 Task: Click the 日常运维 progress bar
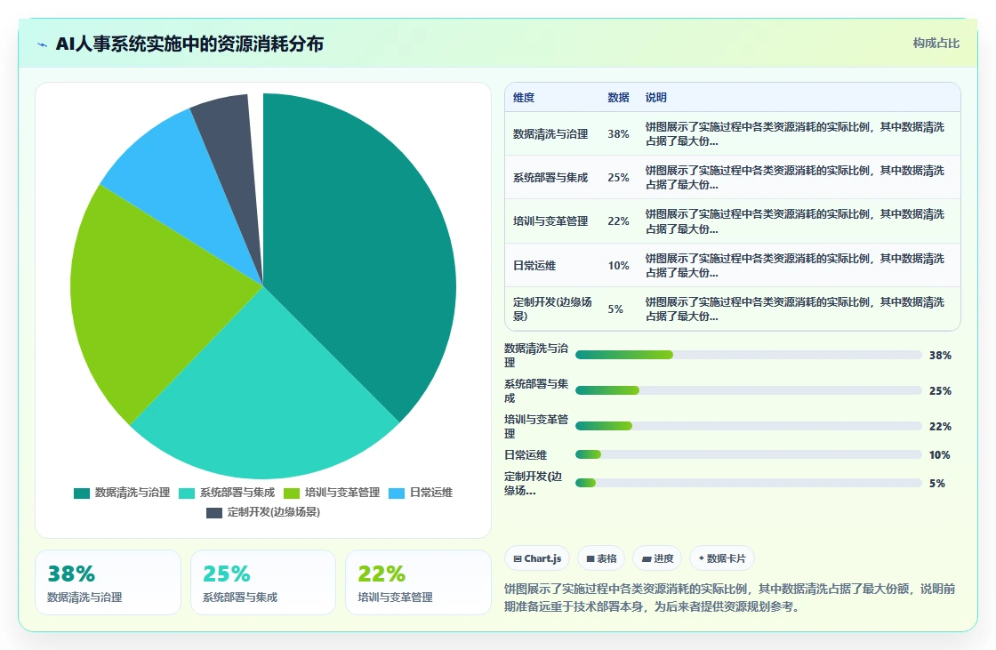pos(748,454)
